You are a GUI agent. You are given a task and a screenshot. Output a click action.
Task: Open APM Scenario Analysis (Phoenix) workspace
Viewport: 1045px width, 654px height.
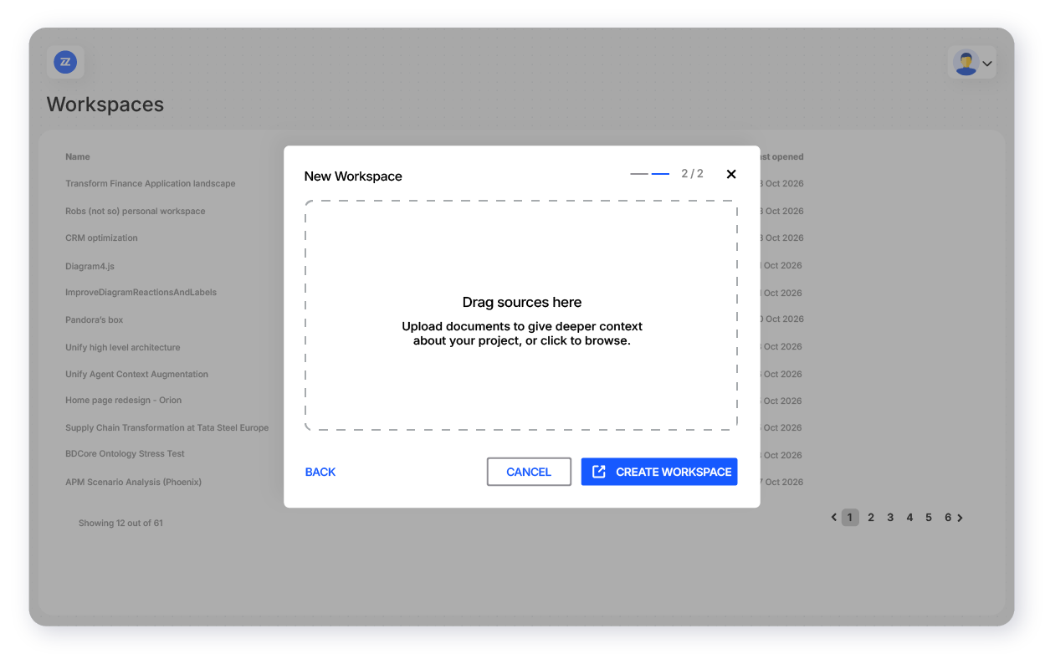(134, 482)
